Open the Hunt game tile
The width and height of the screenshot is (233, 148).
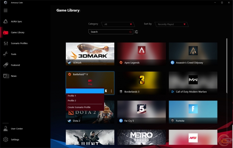click(x=90, y=137)
